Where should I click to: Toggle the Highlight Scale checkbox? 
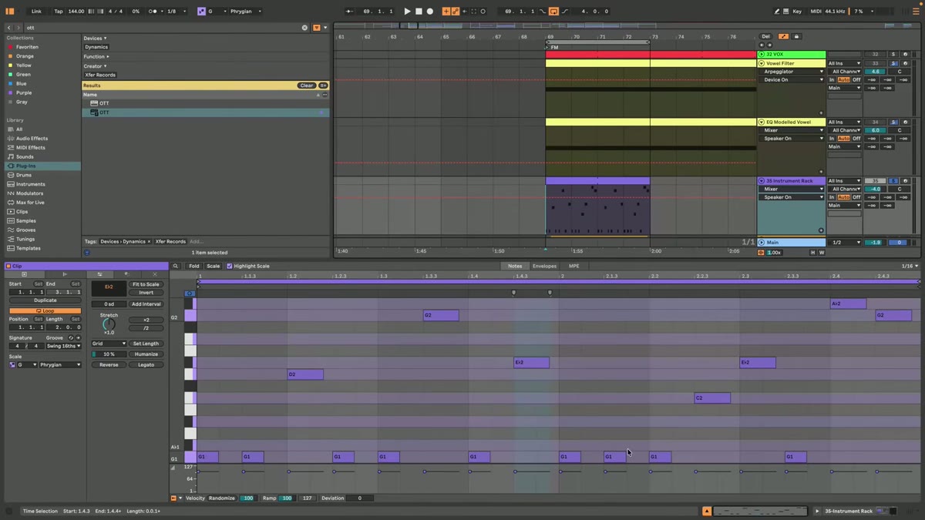coord(230,266)
